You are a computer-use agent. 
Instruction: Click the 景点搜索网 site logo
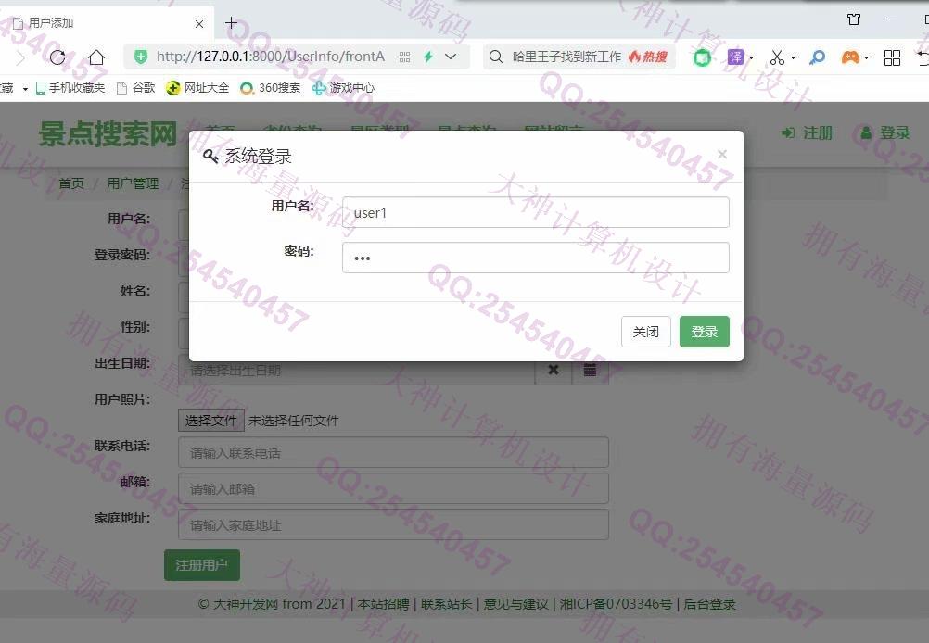pos(108,133)
